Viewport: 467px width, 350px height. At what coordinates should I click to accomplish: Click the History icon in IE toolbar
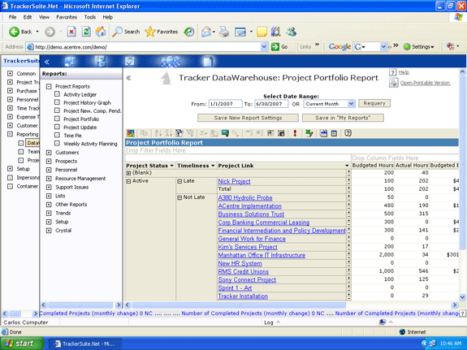[189, 32]
